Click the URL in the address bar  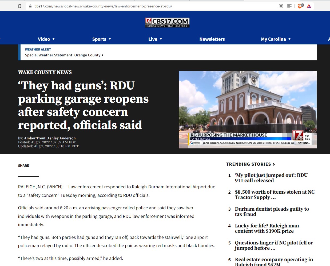coord(104,6)
